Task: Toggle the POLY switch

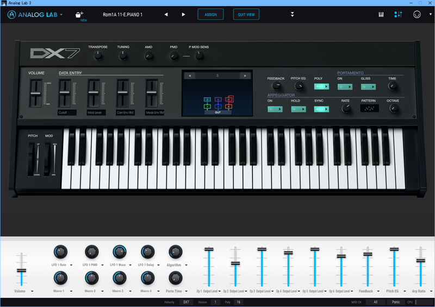Action: (x=321, y=86)
